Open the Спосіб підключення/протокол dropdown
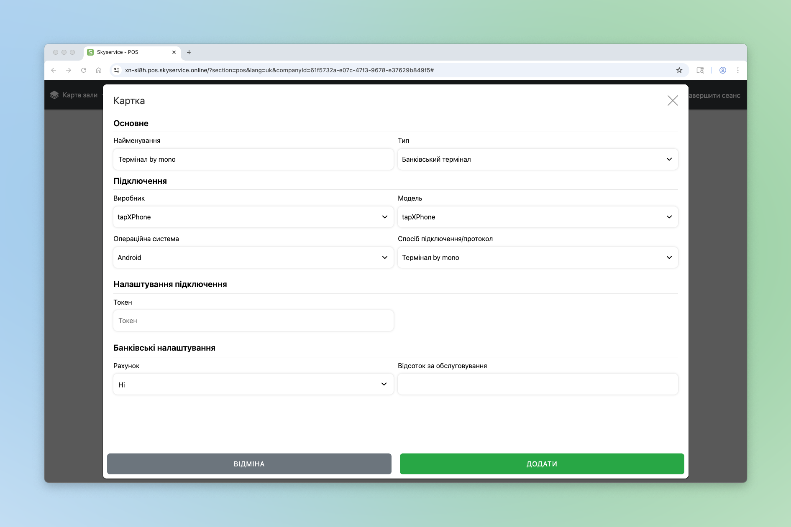Screen dimensions: 791x527 pos(537,257)
